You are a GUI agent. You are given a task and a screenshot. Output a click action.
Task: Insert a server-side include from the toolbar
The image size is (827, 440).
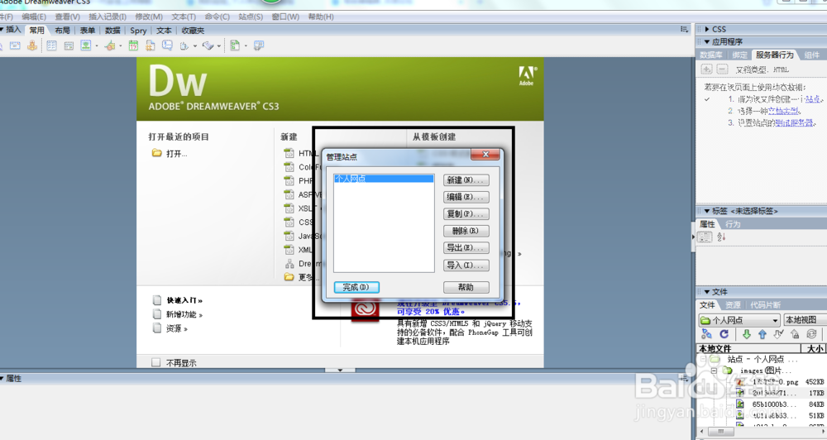151,45
